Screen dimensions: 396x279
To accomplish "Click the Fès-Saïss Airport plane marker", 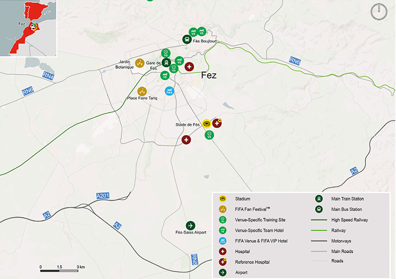I will click(x=191, y=225).
